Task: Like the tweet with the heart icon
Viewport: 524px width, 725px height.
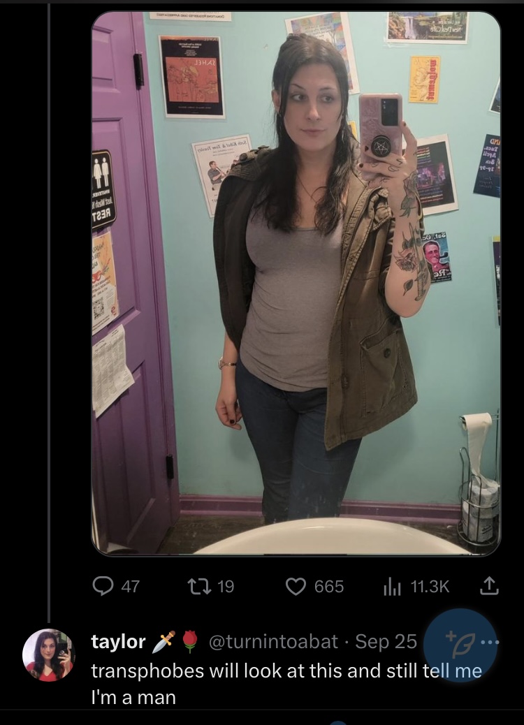Action: (296, 586)
